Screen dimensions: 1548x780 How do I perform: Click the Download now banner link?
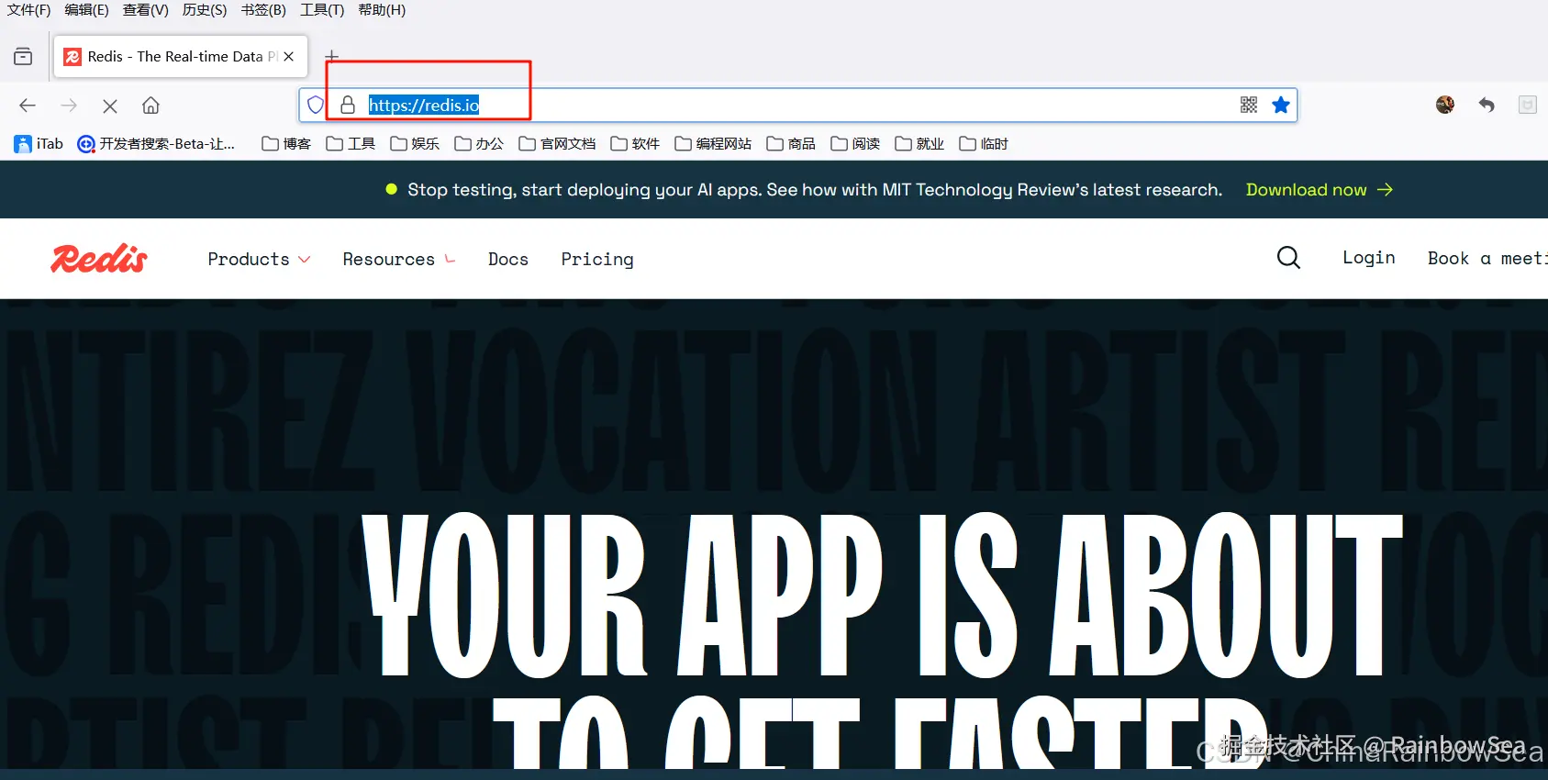point(1320,190)
